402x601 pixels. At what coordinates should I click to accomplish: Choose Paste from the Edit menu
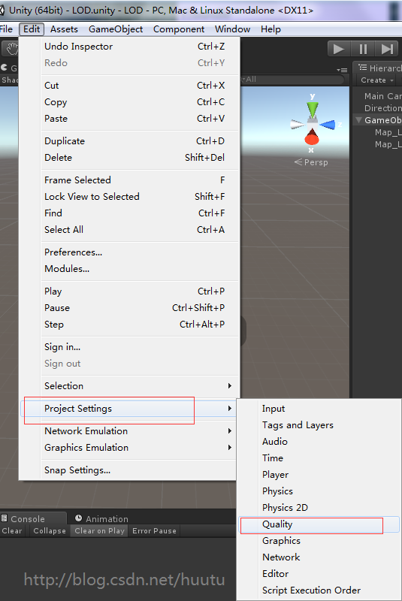128,119
